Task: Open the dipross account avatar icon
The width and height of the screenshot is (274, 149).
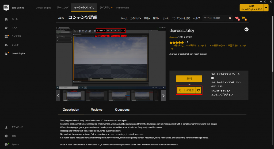Action: point(6,144)
